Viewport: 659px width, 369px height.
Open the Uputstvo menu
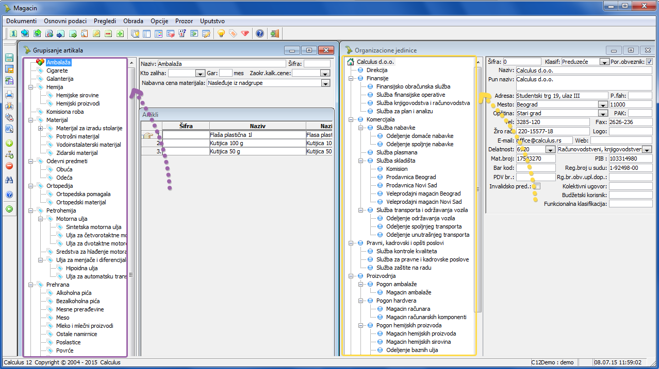[x=212, y=21]
